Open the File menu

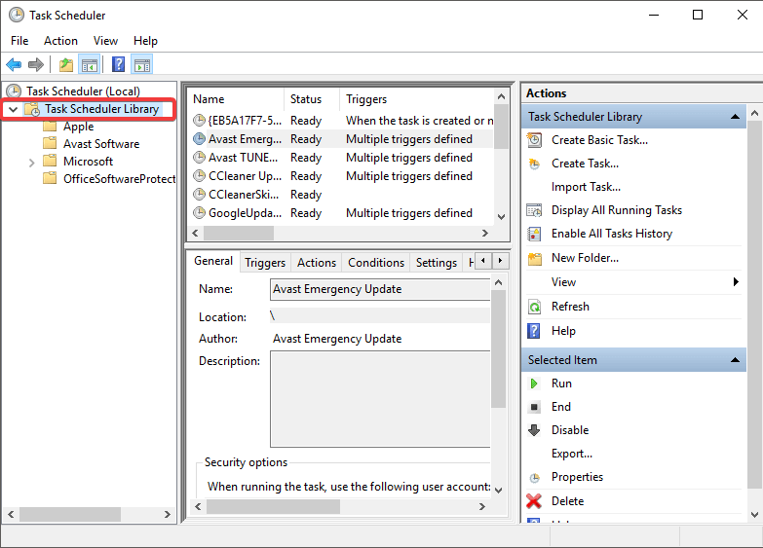click(19, 41)
